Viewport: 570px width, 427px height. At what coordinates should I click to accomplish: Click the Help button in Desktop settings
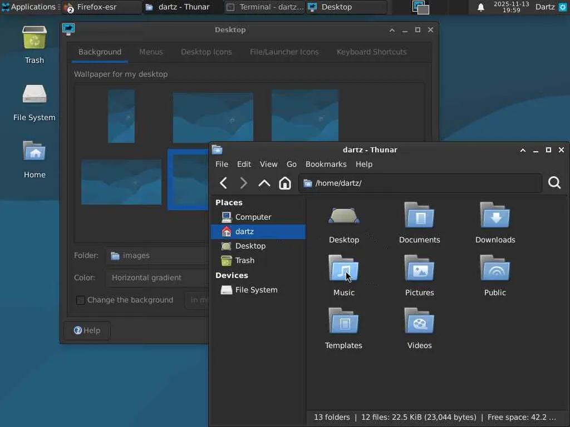click(x=87, y=330)
